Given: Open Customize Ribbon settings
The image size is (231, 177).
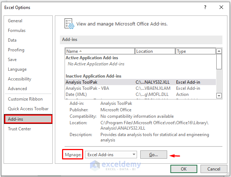Looking at the screenshot, I should click(x=25, y=99).
